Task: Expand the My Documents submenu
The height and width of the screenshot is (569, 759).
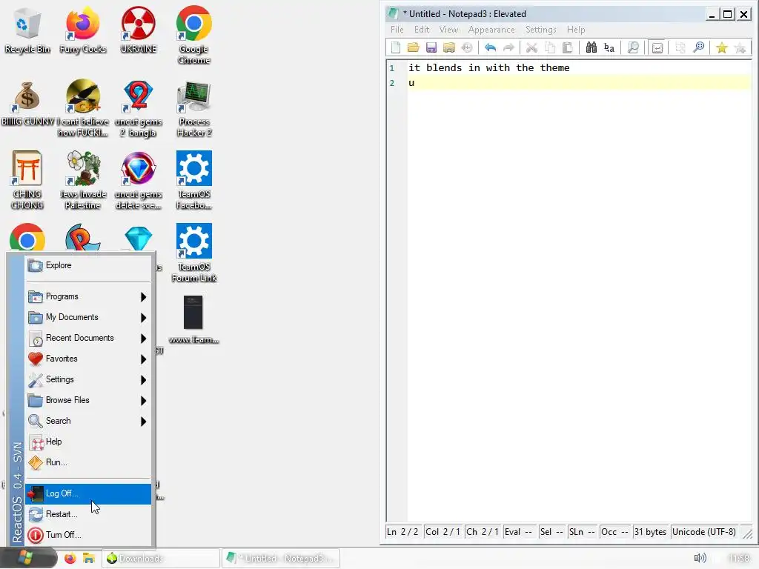Action: tap(88, 317)
